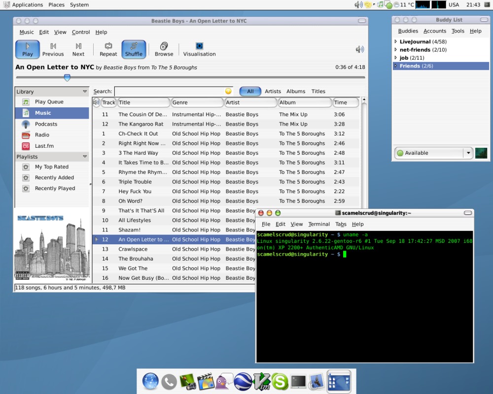Launch Pidgin from the dock

coord(224,381)
